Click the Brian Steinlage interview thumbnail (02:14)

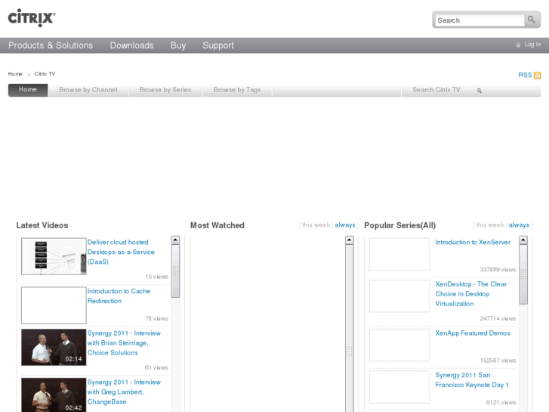point(54,347)
